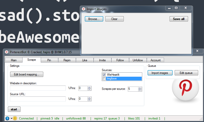The image size is (204, 122).
Task: Click the yellow warning exclamation icon
Action: 15,118
